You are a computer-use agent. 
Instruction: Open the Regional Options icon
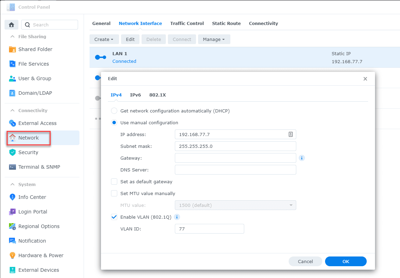click(x=12, y=226)
